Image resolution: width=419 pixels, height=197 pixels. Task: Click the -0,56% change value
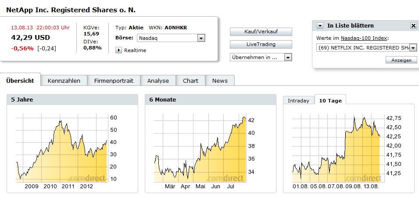coord(22,49)
